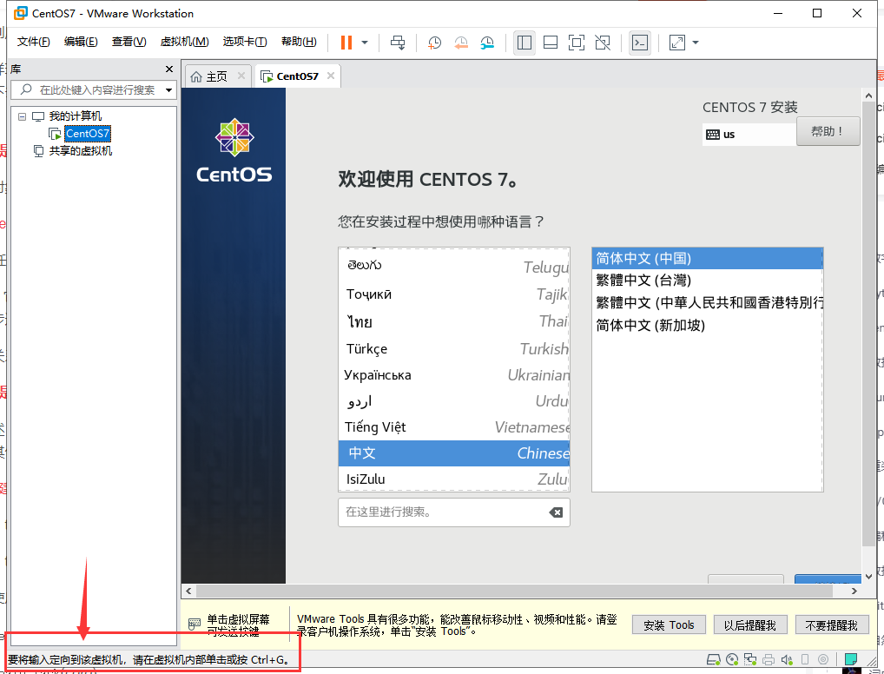
Task: Choose the 繁體中文 Hong Kong locale
Action: tap(708, 303)
